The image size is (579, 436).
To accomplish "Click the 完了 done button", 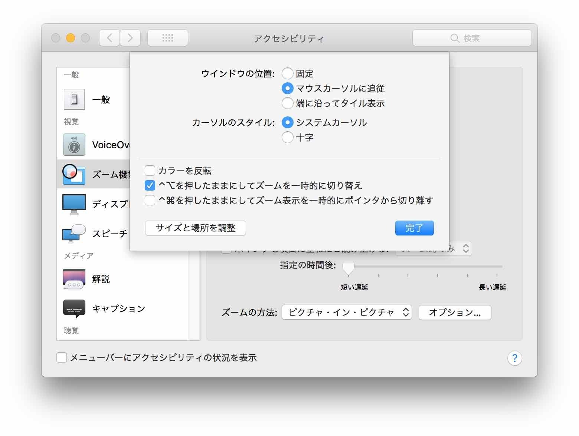I will (414, 228).
